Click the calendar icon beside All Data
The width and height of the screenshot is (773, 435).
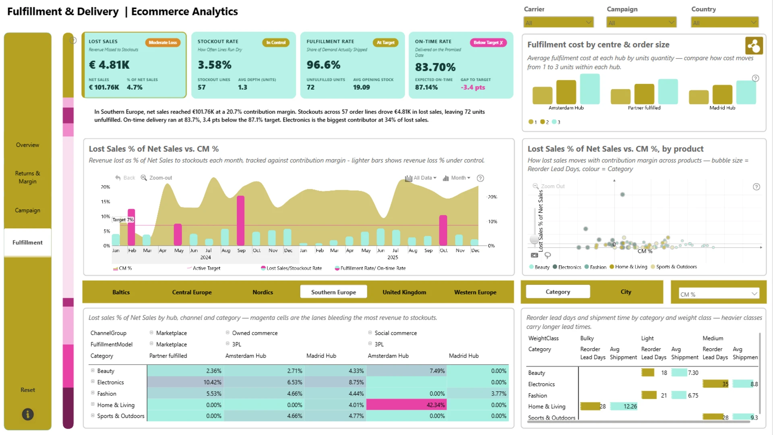pyautogui.click(x=408, y=178)
